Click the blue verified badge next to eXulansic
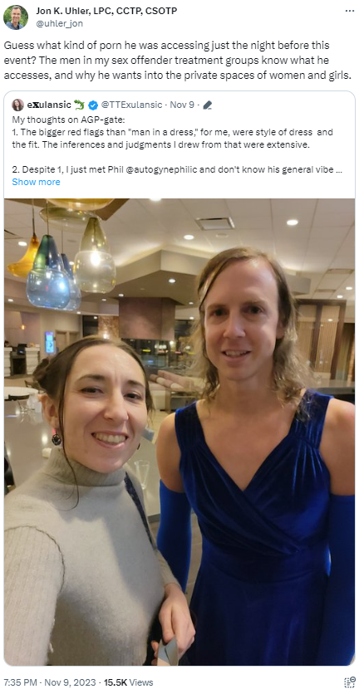This screenshot has height=689, width=364. 93,105
